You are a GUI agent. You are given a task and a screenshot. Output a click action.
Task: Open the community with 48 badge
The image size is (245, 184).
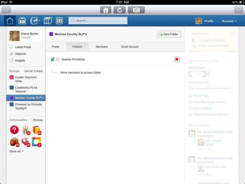tap(26, 142)
